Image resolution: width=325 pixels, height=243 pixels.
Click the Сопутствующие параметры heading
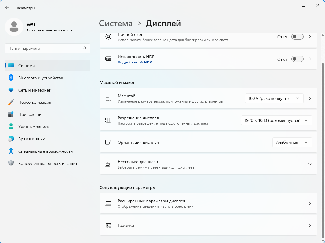tap(127, 187)
